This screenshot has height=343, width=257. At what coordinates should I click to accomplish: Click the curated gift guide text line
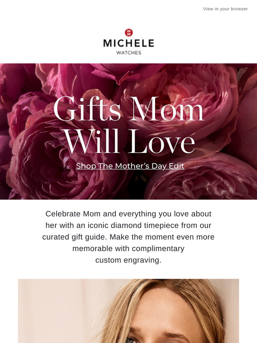(128, 237)
